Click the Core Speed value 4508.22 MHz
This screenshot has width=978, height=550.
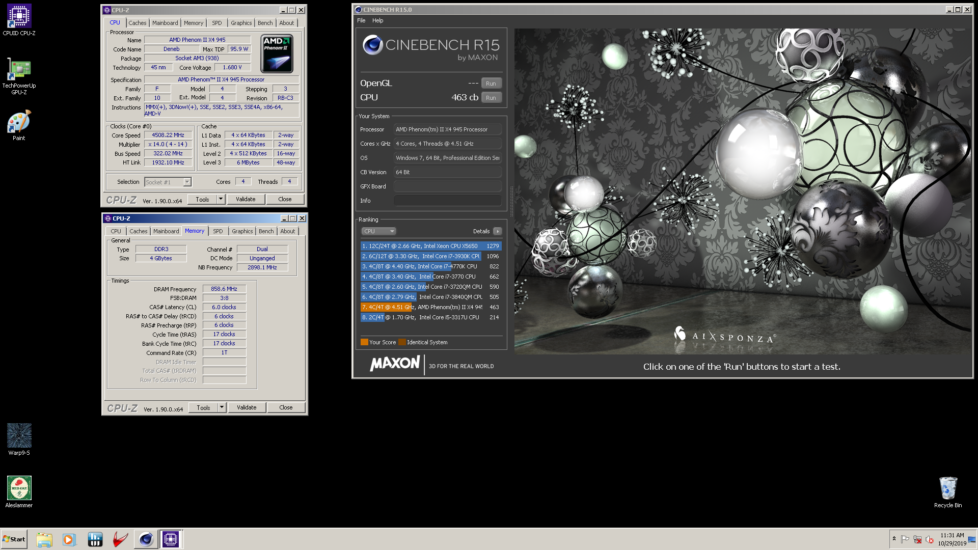click(x=168, y=135)
